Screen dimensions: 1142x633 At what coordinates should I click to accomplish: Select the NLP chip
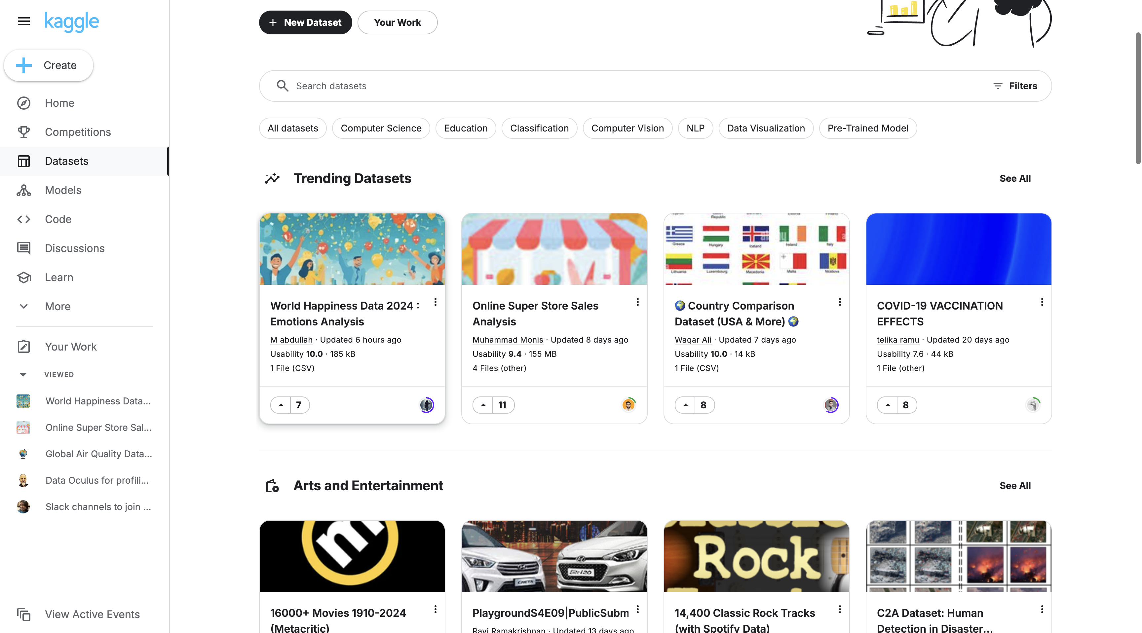(695, 128)
